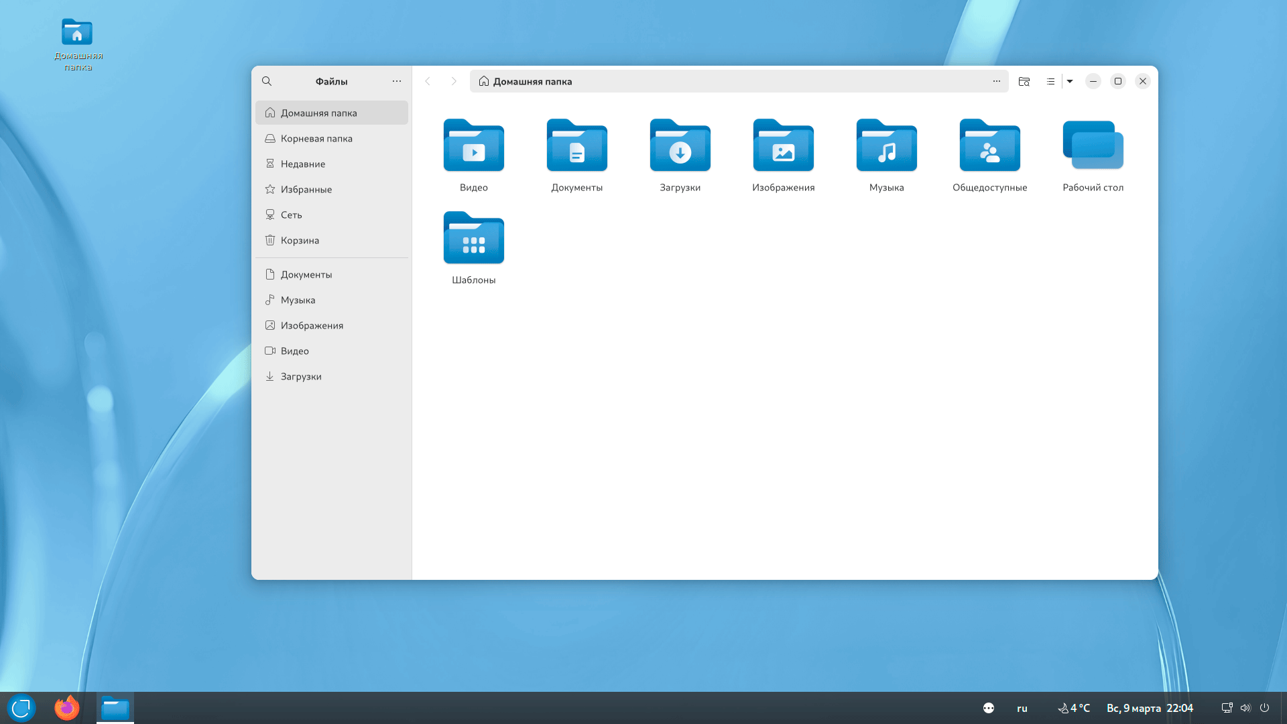Go back with the left arrow

(x=428, y=81)
